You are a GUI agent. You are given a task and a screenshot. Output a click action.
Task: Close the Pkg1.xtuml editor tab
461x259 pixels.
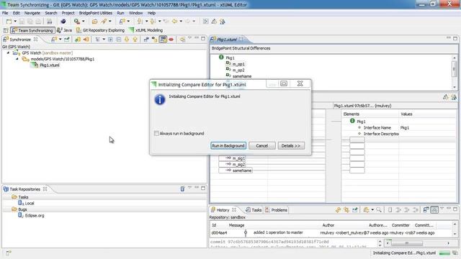pos(241,39)
